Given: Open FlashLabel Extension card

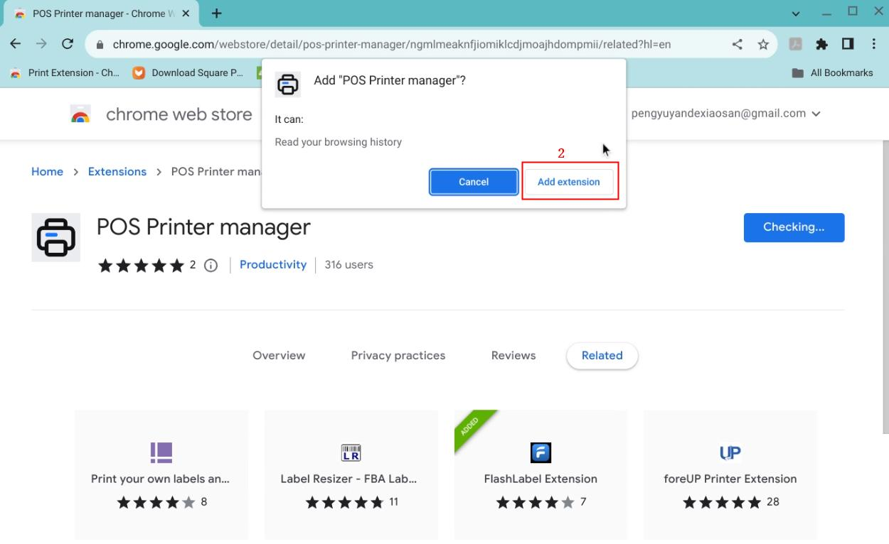Looking at the screenshot, I should pos(541,474).
